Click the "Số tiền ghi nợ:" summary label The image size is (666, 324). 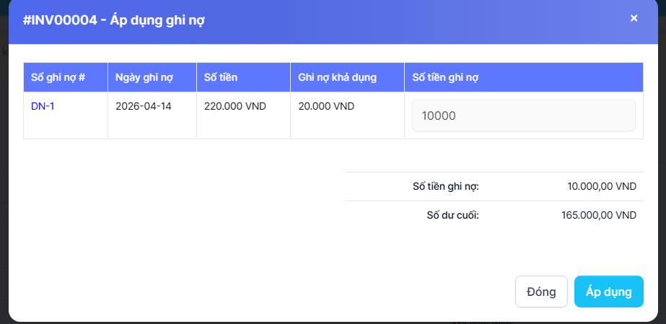point(445,186)
